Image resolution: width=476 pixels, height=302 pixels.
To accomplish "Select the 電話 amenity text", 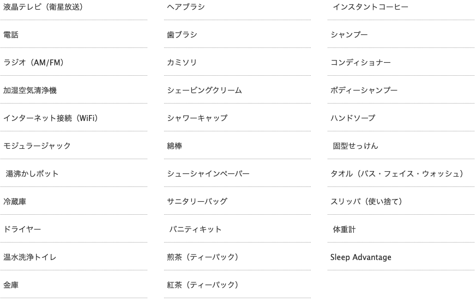I will pyautogui.click(x=11, y=35).
